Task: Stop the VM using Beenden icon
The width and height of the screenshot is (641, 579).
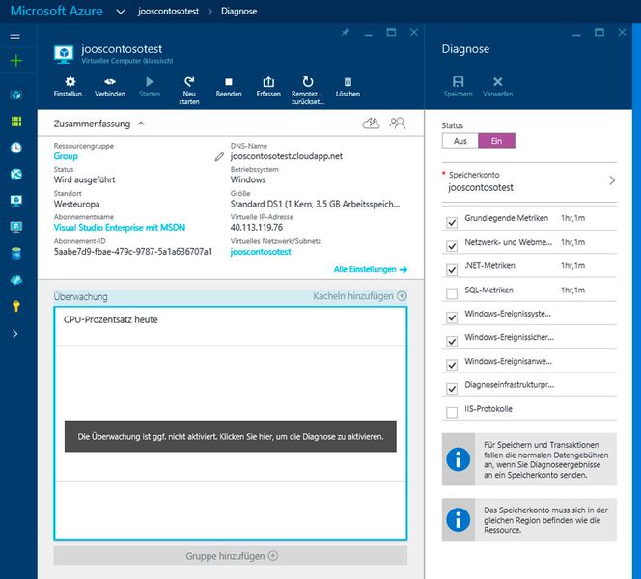Action: pos(229,82)
